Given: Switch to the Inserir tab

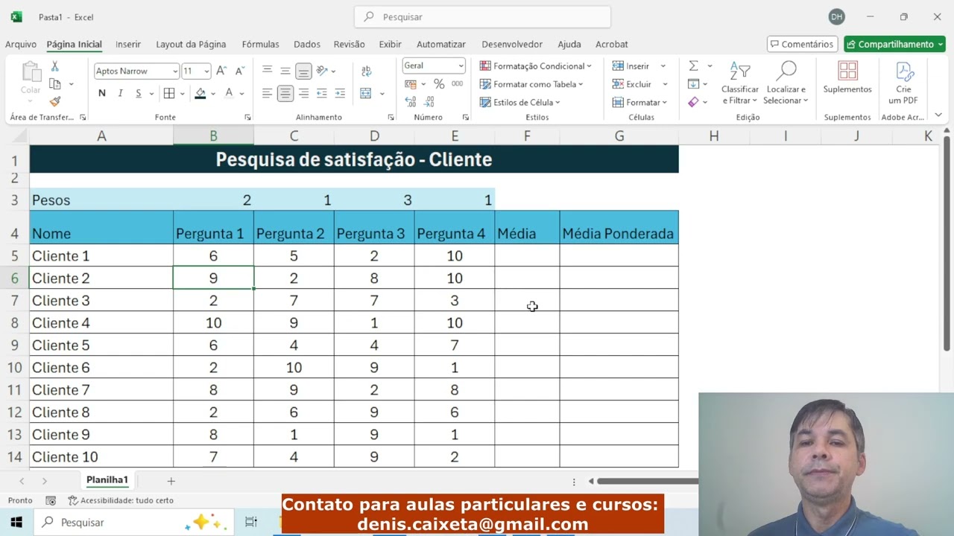Looking at the screenshot, I should tap(128, 44).
